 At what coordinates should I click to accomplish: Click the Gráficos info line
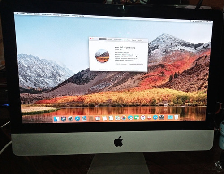[x=126, y=58]
